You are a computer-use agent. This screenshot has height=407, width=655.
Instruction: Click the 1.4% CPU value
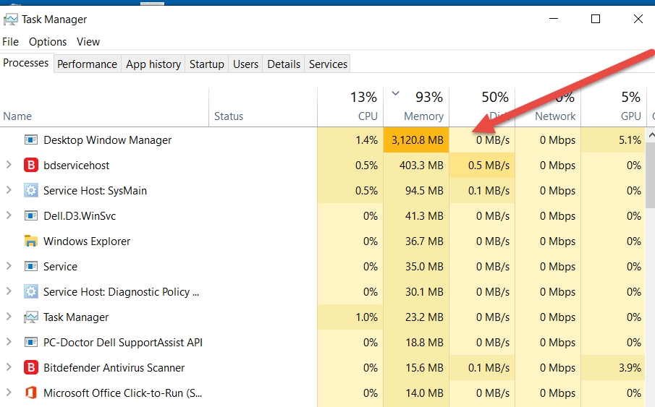[366, 140]
